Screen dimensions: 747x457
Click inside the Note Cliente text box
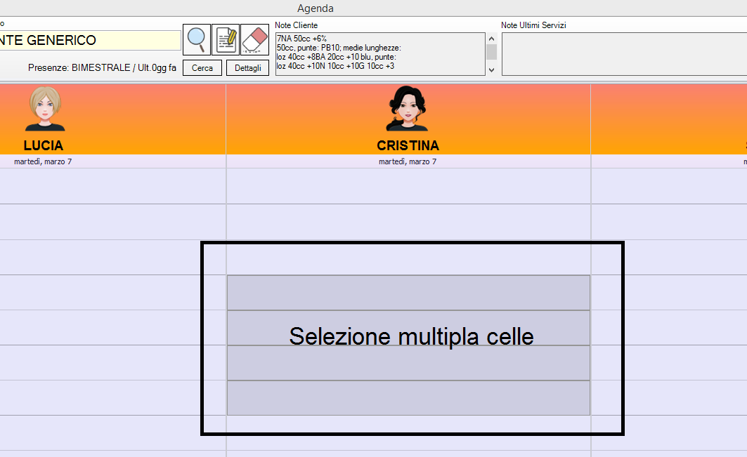click(x=379, y=53)
